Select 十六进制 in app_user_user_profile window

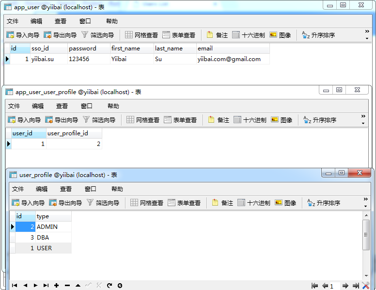coord(250,120)
